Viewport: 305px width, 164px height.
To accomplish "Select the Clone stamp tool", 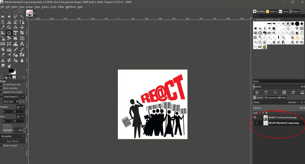I will (x=3, y=60).
